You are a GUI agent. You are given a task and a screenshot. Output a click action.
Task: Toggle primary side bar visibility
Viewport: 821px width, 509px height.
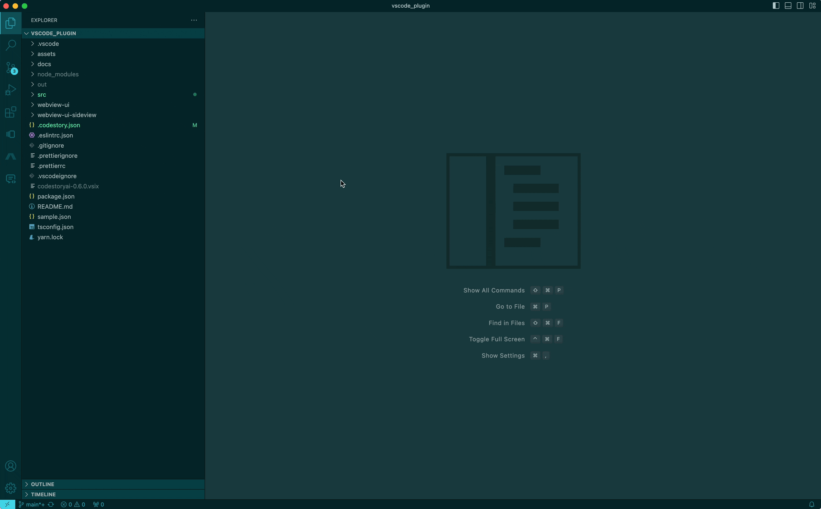point(776,6)
